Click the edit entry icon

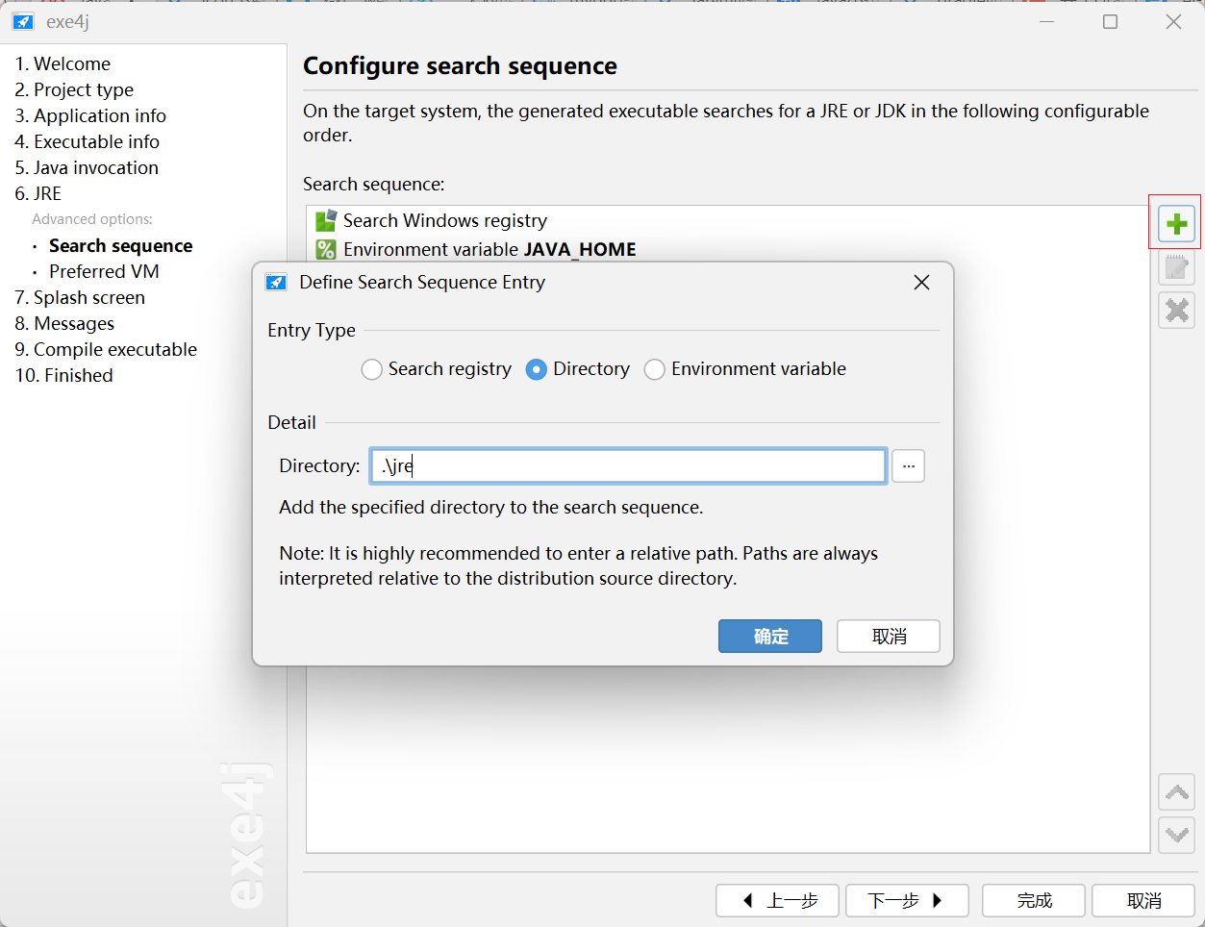tap(1176, 267)
